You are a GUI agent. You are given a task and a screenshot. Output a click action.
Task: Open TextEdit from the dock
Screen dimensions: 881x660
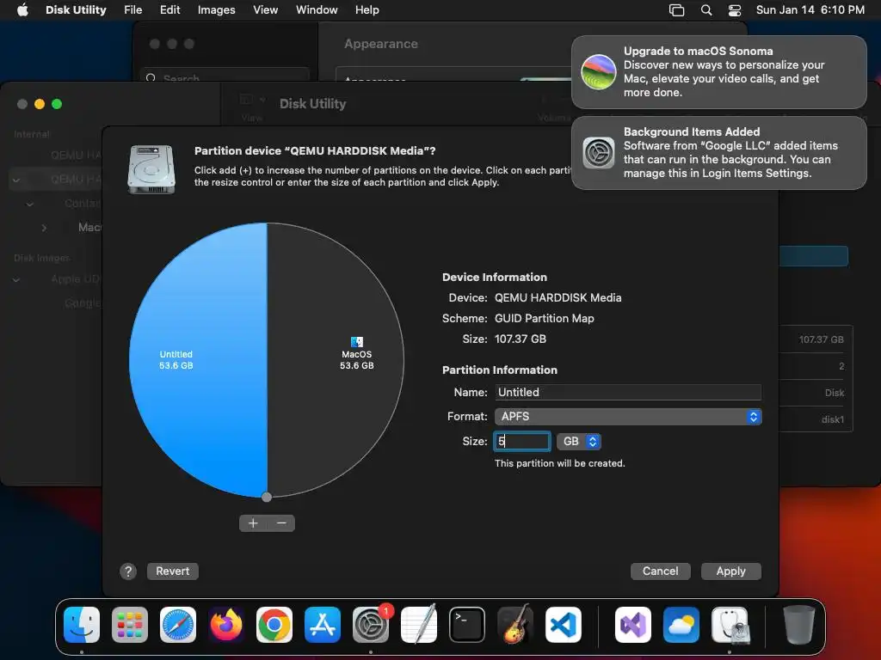419,624
